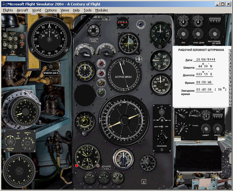Open the Tools menu
233x191 pixels.
click(x=88, y=10)
